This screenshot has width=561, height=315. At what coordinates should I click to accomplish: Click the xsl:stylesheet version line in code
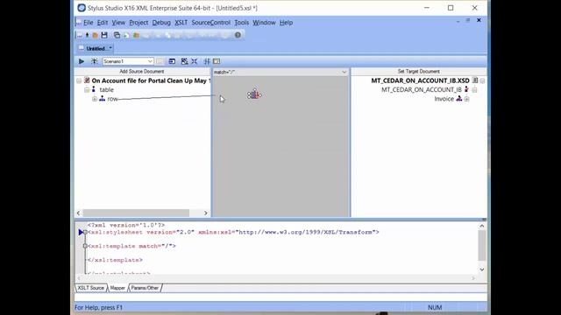click(x=233, y=232)
